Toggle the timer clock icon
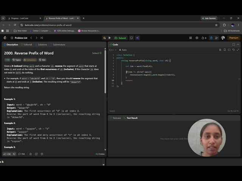This screenshot has height=181, width=242. [211, 38]
